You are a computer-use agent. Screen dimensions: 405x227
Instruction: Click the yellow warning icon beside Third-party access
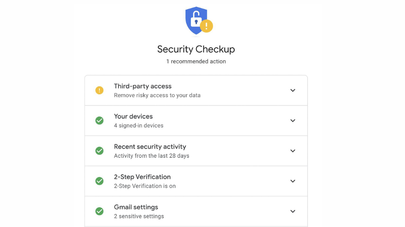tap(99, 90)
